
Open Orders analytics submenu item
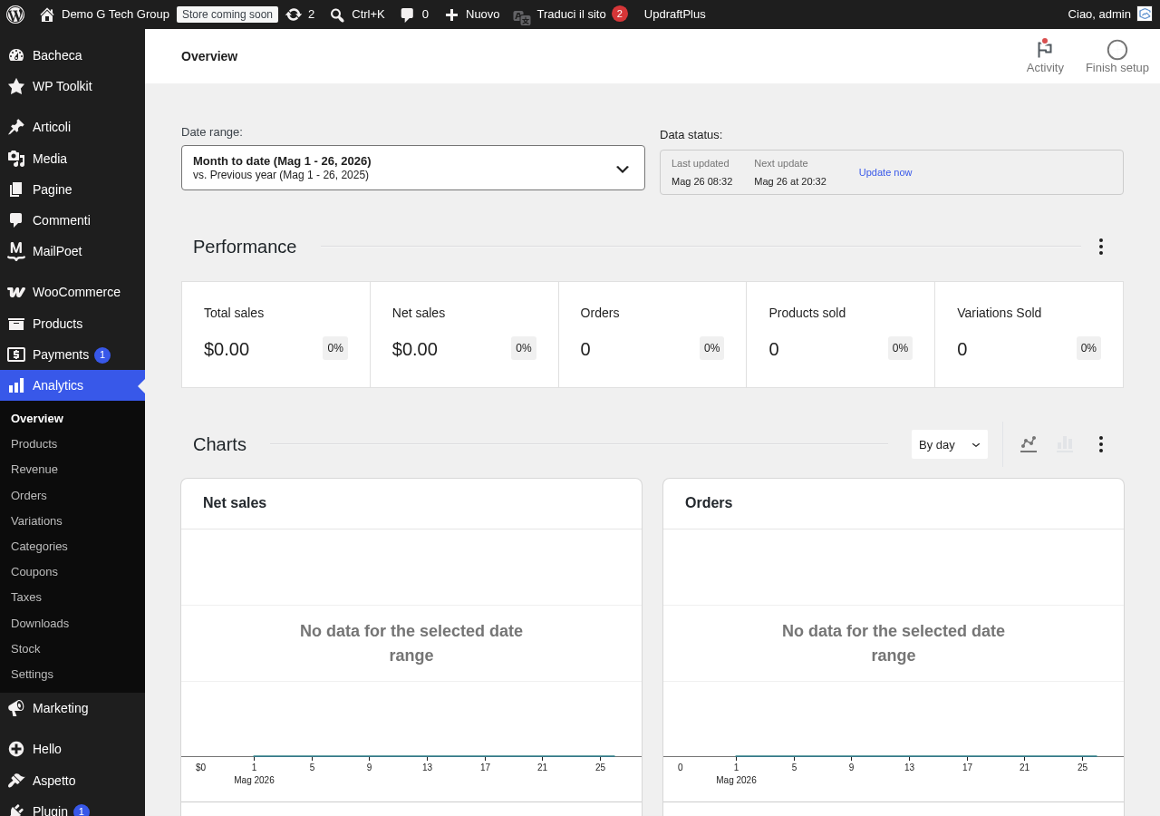[29, 496]
